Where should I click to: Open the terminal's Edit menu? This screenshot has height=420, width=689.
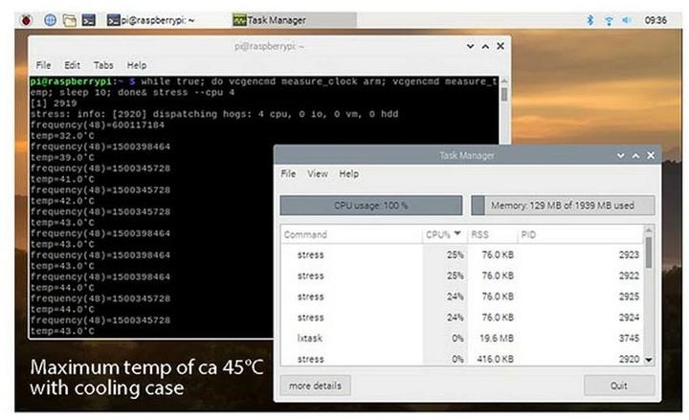click(x=72, y=65)
